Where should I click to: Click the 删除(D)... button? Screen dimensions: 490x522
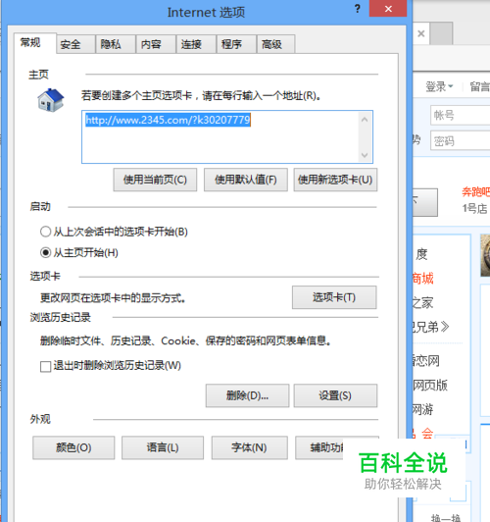click(247, 395)
